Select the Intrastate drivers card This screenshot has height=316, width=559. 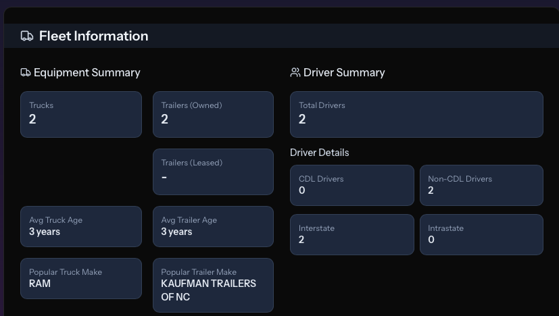481,234
